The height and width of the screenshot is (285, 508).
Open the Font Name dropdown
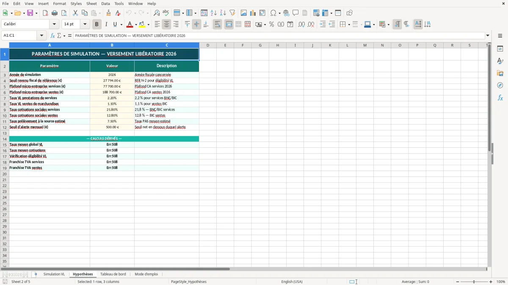(x=54, y=24)
